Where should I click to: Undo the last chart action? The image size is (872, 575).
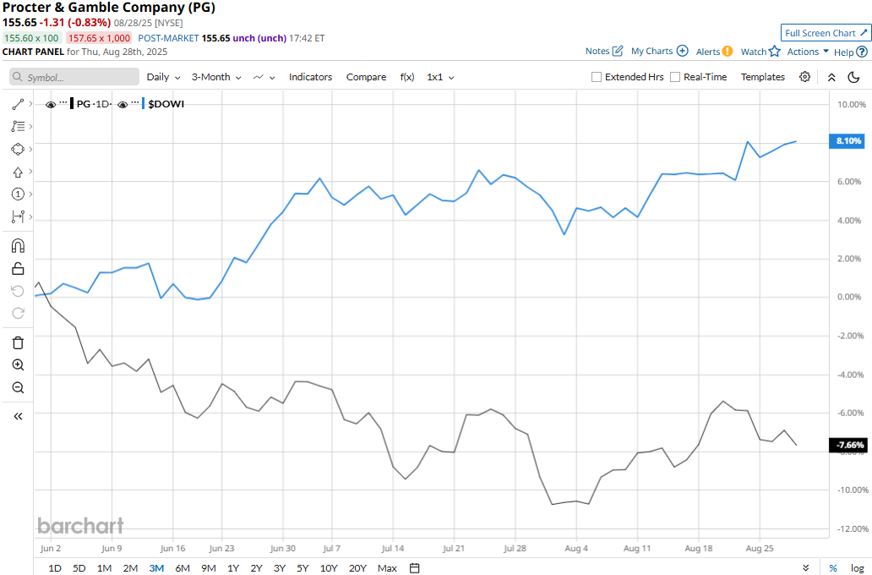coord(18,291)
